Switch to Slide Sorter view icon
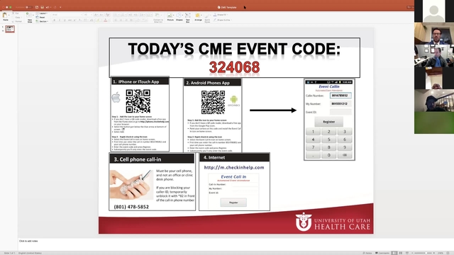 [401, 253]
